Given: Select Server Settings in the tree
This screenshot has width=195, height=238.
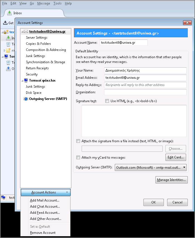Looking at the screenshot, I should 36,38.
